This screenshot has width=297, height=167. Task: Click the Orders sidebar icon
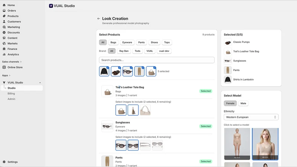(x=4, y=11)
